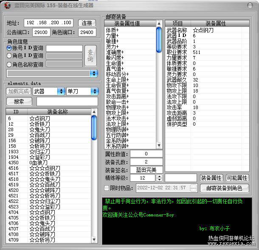Click the 装备名称 column header
Screen dimensions: 259x250
[x=57, y=112]
